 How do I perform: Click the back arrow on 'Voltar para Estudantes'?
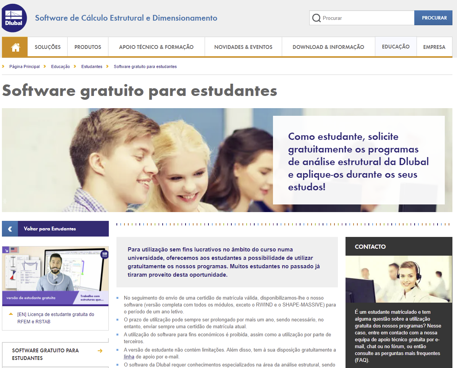coord(10,229)
